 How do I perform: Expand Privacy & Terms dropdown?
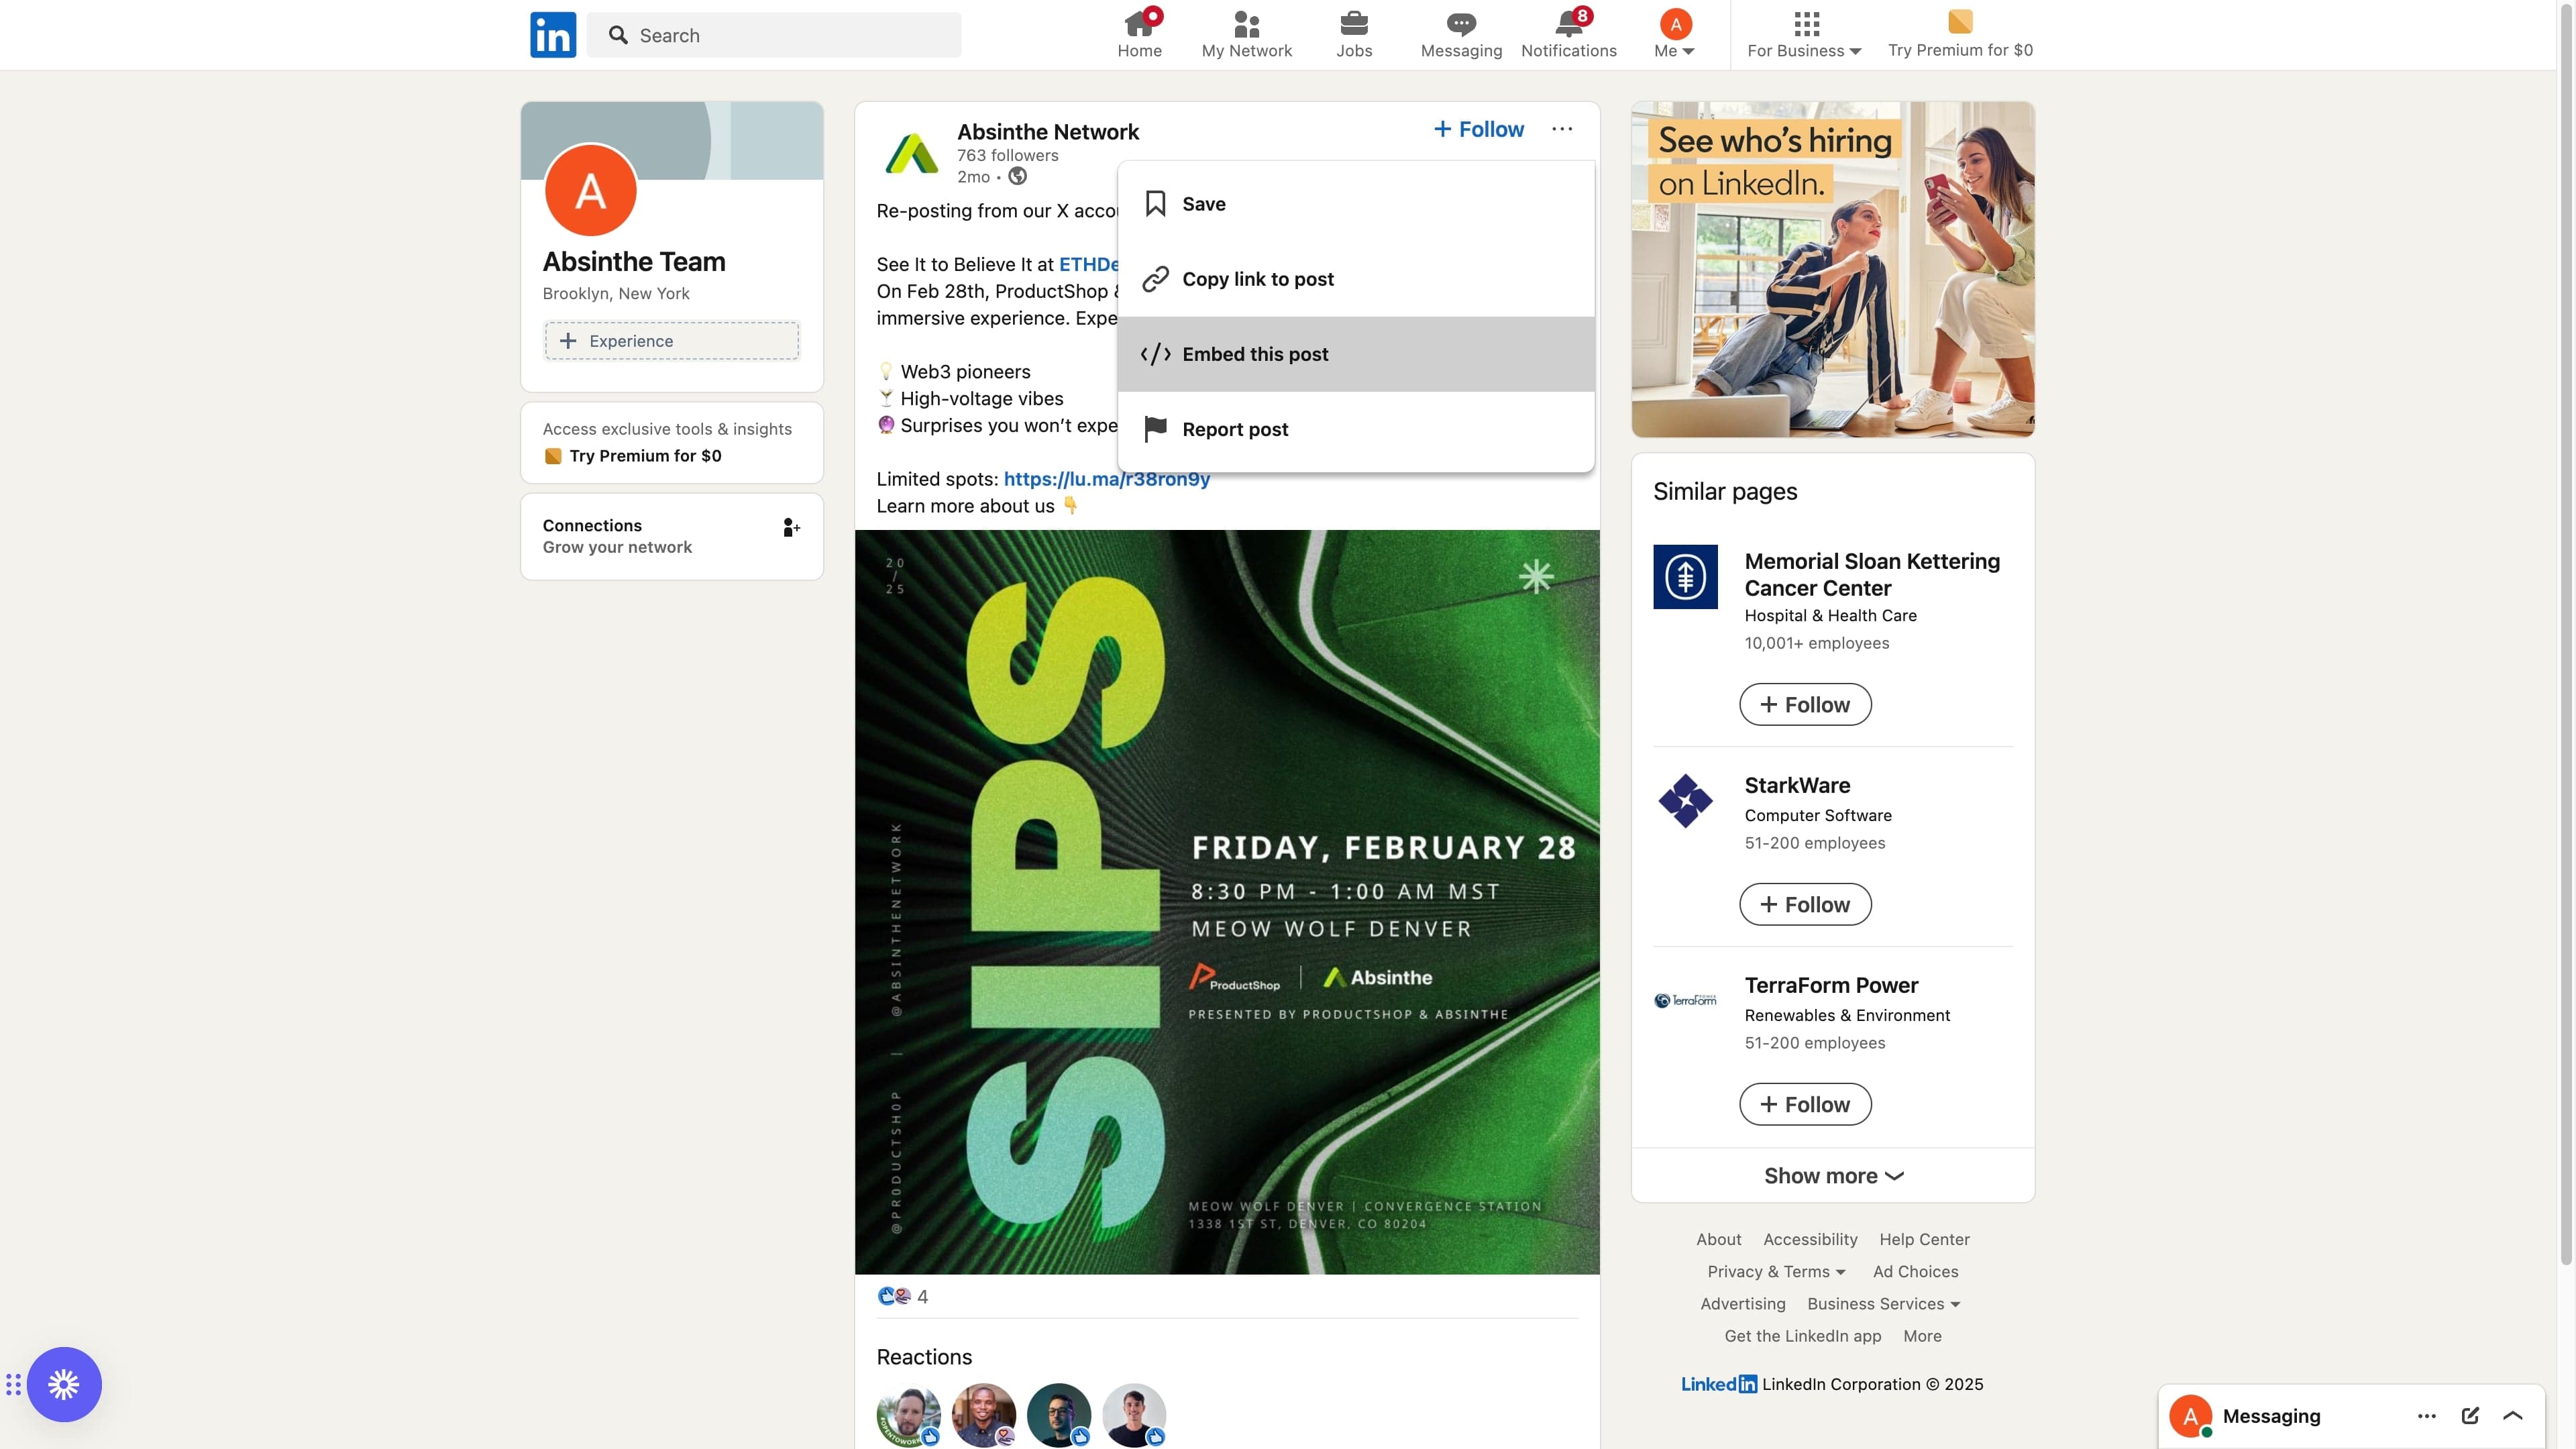click(1776, 1272)
